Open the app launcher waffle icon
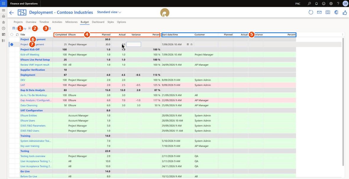The width and height of the screenshot is (349, 179). [3, 4]
